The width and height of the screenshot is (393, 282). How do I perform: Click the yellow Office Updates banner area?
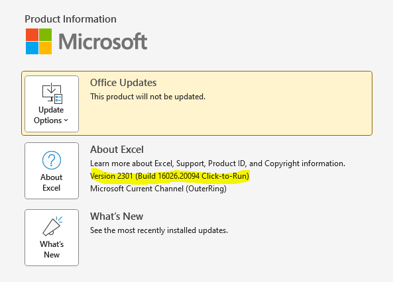pyautogui.click(x=197, y=103)
